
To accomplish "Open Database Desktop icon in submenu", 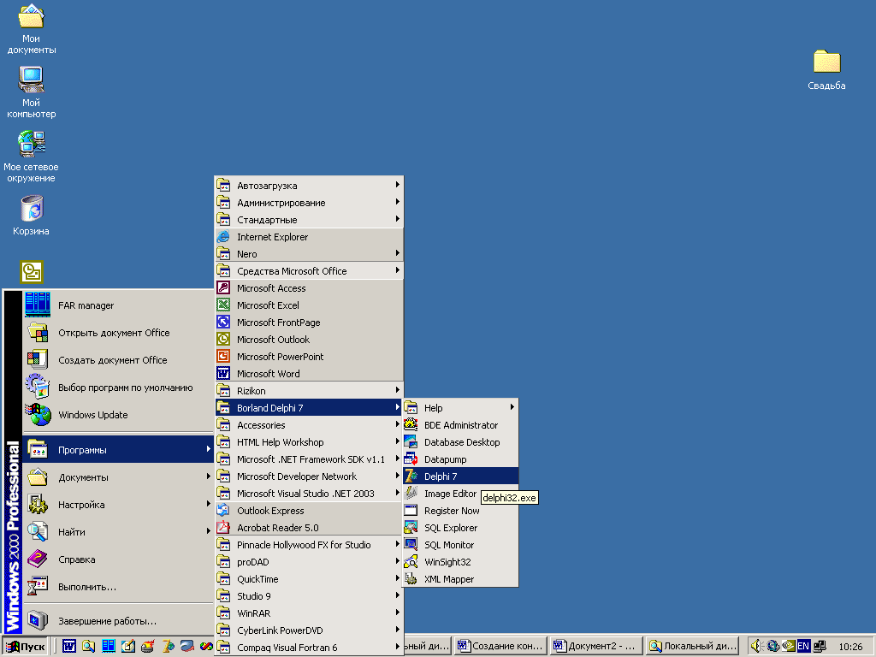I will tap(411, 442).
